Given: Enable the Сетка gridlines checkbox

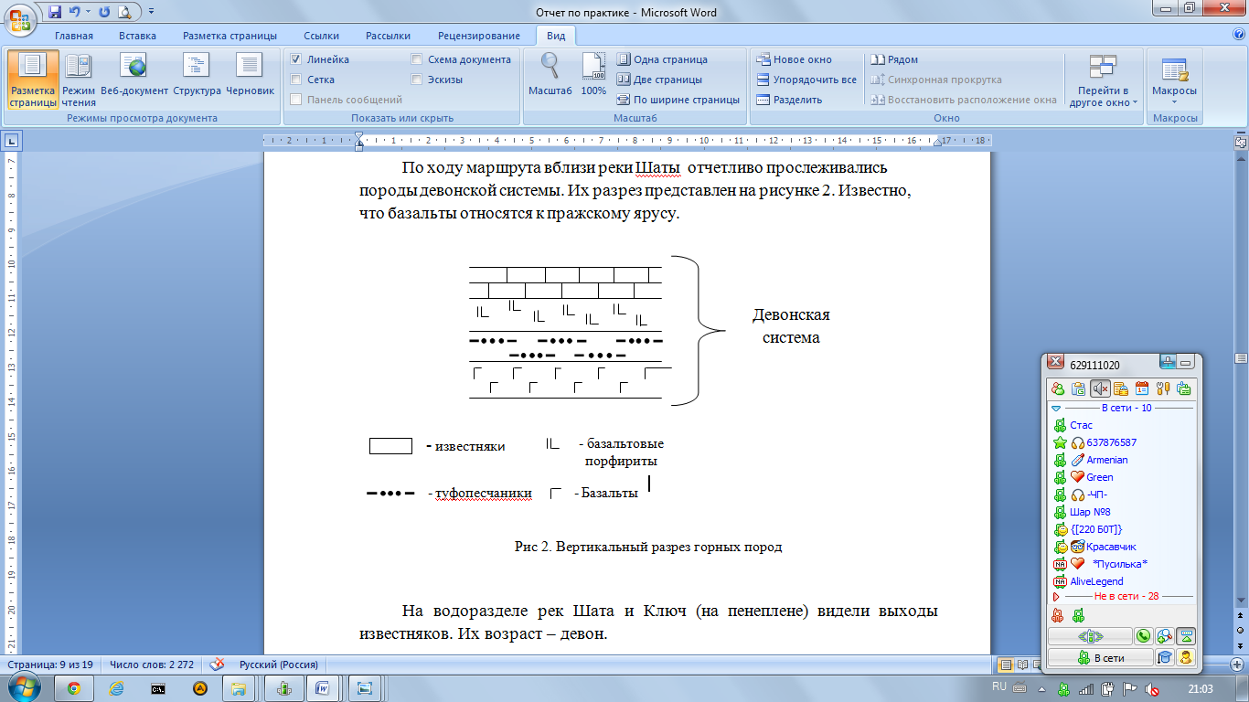Looking at the screenshot, I should [x=296, y=80].
